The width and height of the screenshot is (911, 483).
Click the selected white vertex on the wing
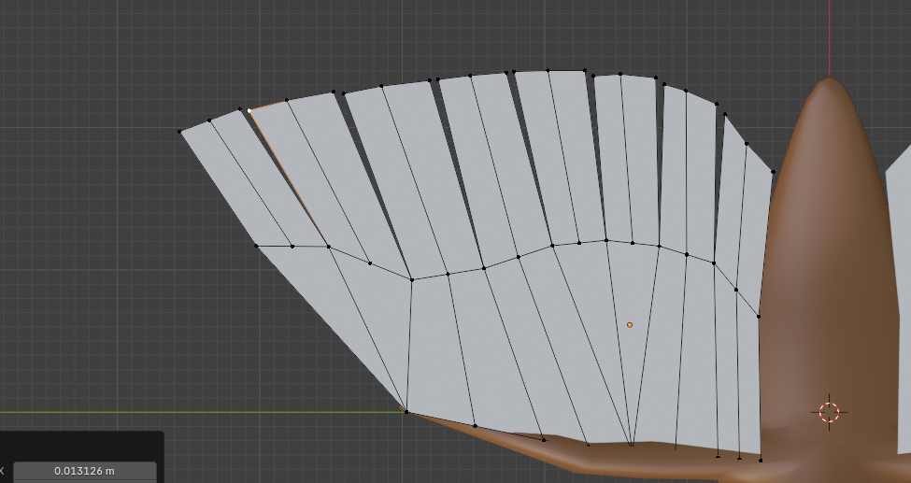click(x=249, y=110)
